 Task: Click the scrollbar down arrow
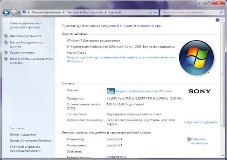[x=222, y=156]
